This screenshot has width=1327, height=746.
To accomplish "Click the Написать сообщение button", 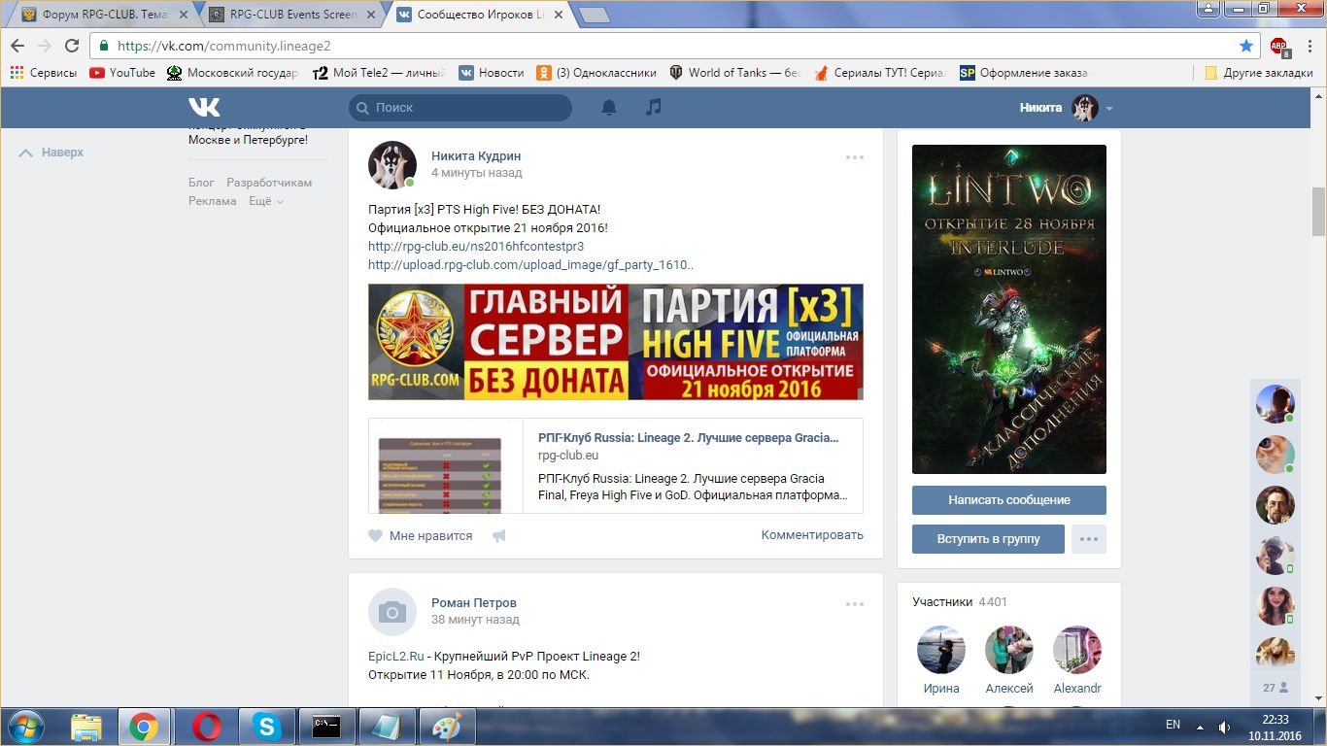I will coord(1008,500).
